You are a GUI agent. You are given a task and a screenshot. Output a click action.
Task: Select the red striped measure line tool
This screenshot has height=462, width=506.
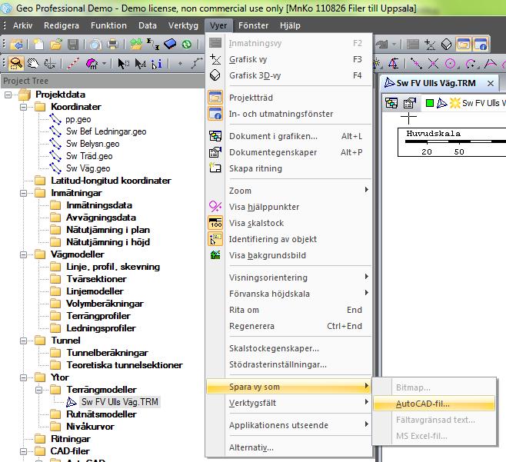coord(73,64)
